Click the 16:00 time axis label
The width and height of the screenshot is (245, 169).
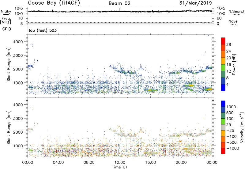pos(150,163)
